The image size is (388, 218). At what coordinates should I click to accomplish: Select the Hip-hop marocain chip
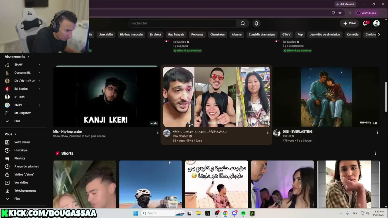click(x=131, y=35)
